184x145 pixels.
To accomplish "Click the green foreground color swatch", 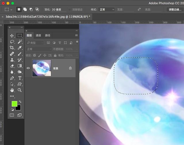I will 14,104.
